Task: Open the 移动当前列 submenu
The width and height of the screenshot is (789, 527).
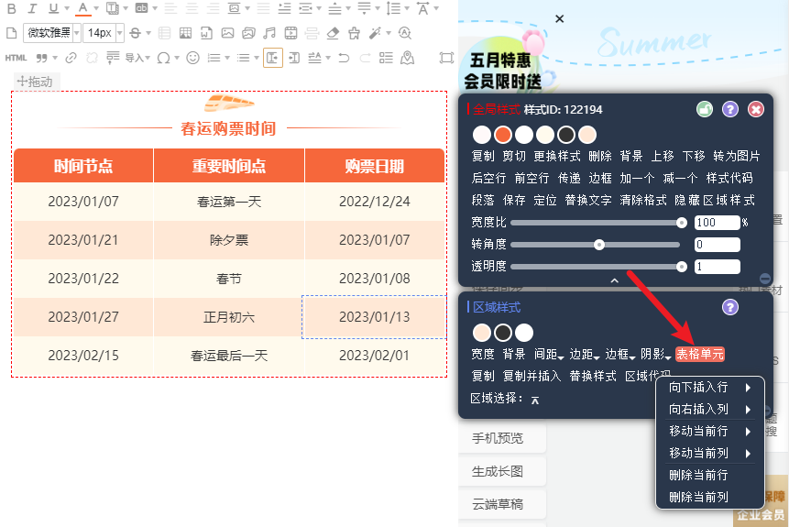Action: (709, 454)
